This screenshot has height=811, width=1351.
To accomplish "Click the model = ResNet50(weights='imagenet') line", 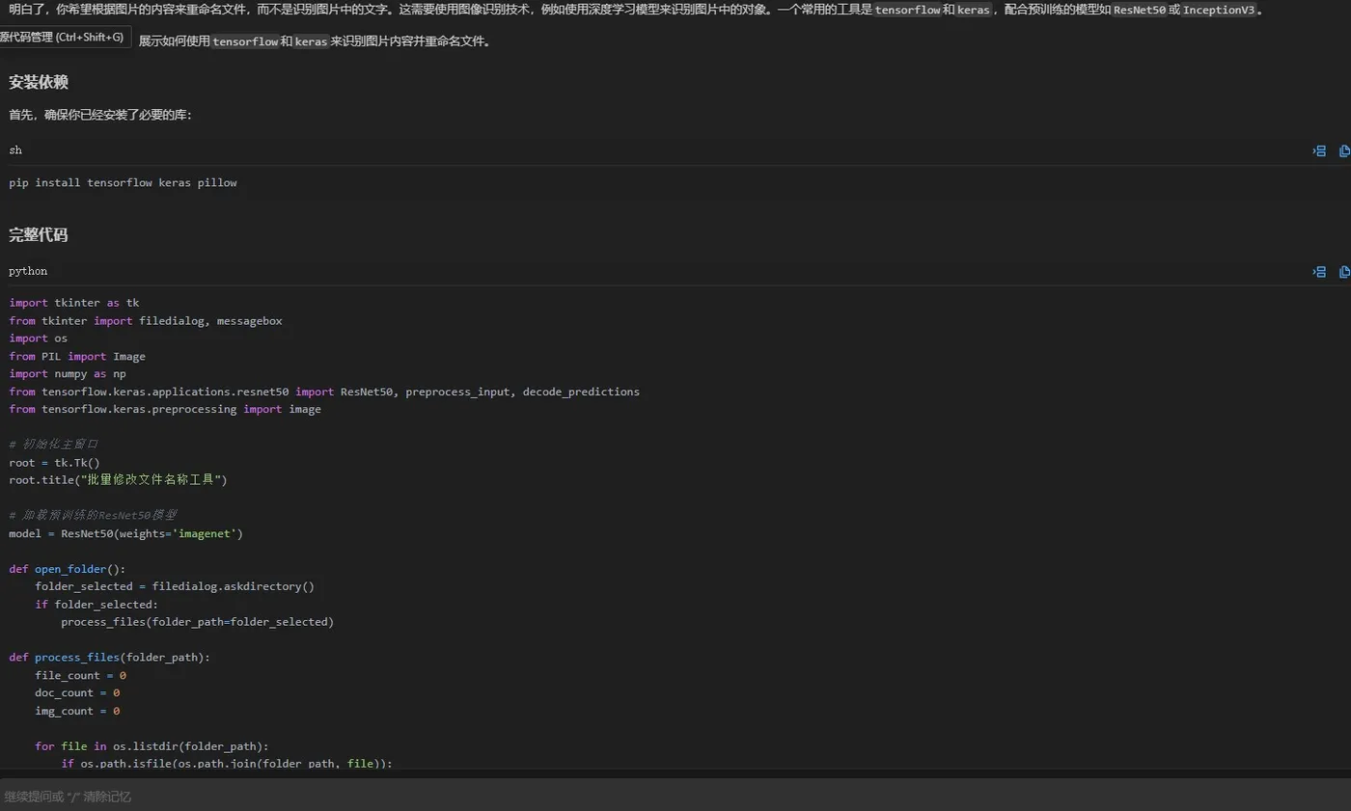I will pyautogui.click(x=125, y=533).
